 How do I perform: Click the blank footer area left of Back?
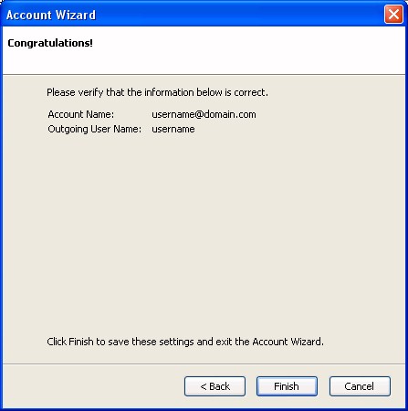pos(93,386)
